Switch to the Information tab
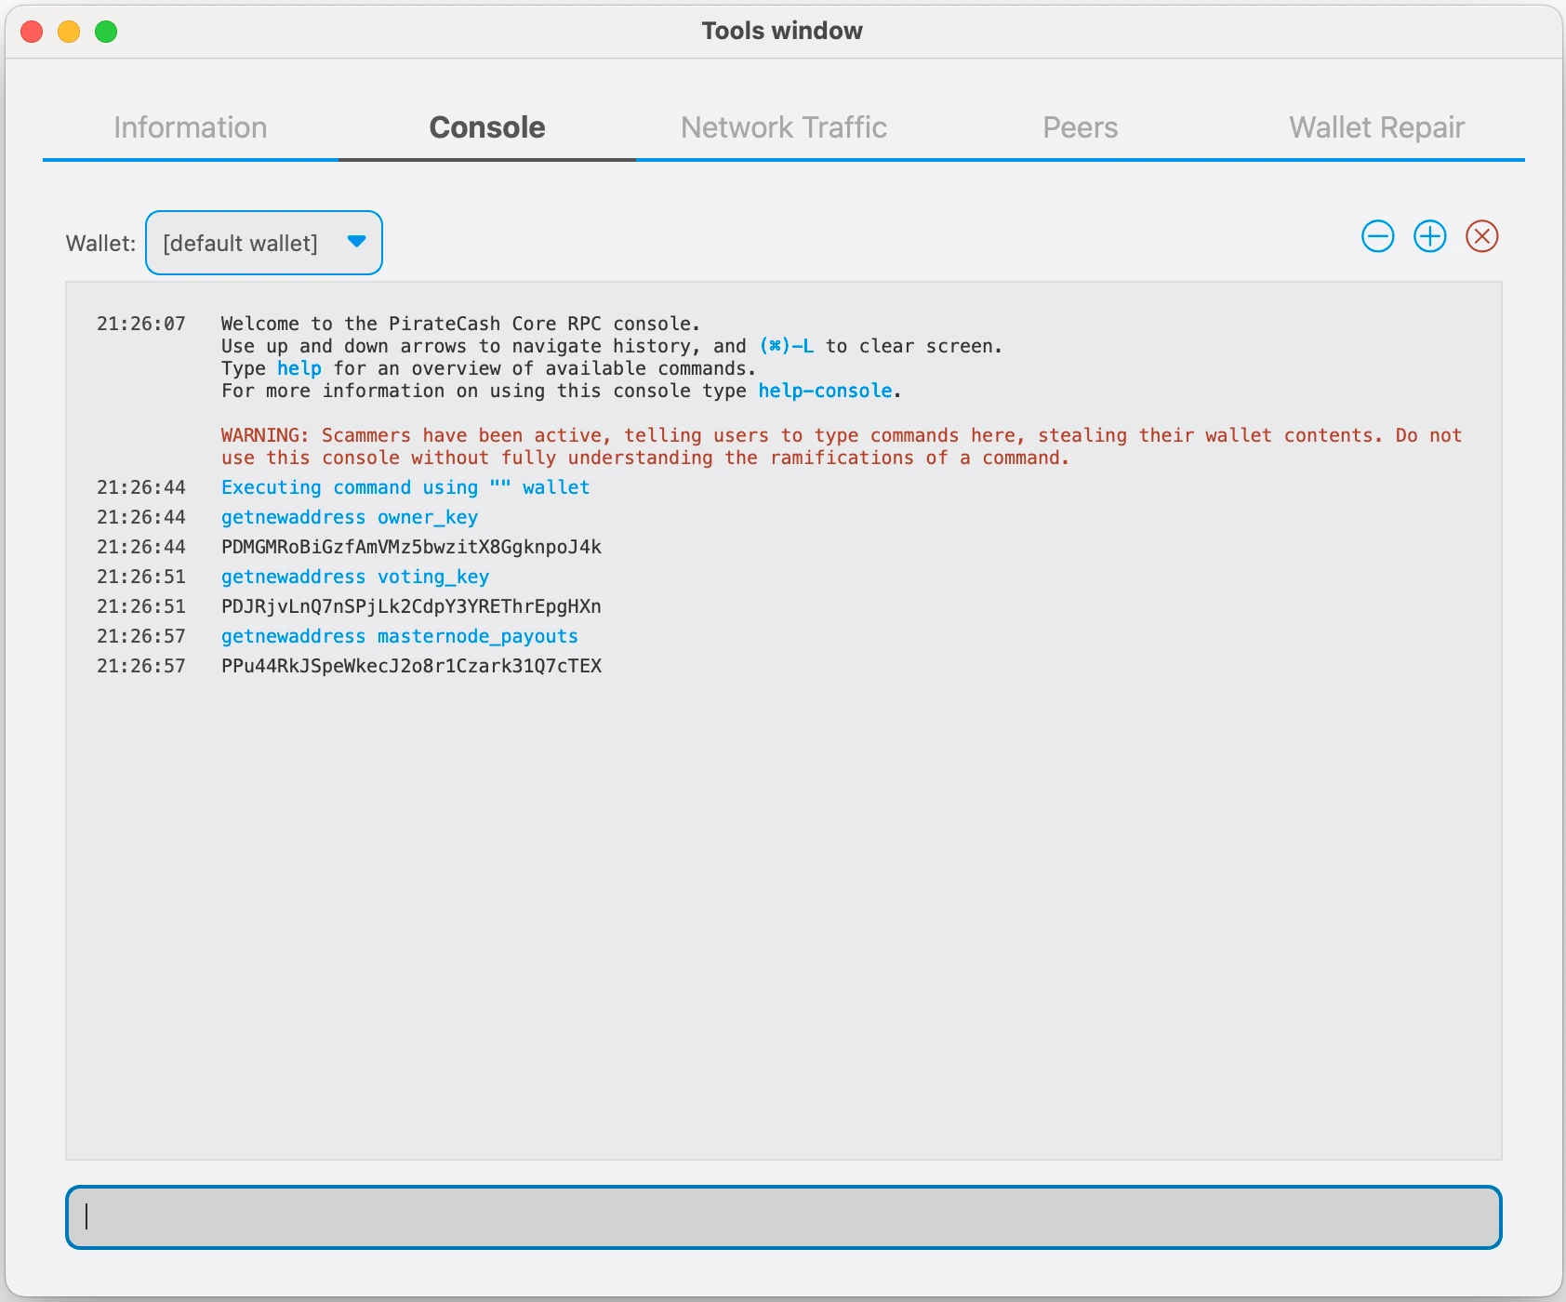This screenshot has height=1302, width=1566. coord(191,127)
